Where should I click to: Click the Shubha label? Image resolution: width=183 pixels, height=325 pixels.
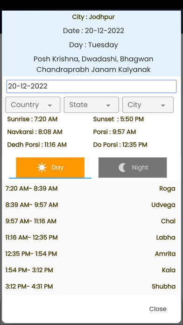(x=164, y=287)
